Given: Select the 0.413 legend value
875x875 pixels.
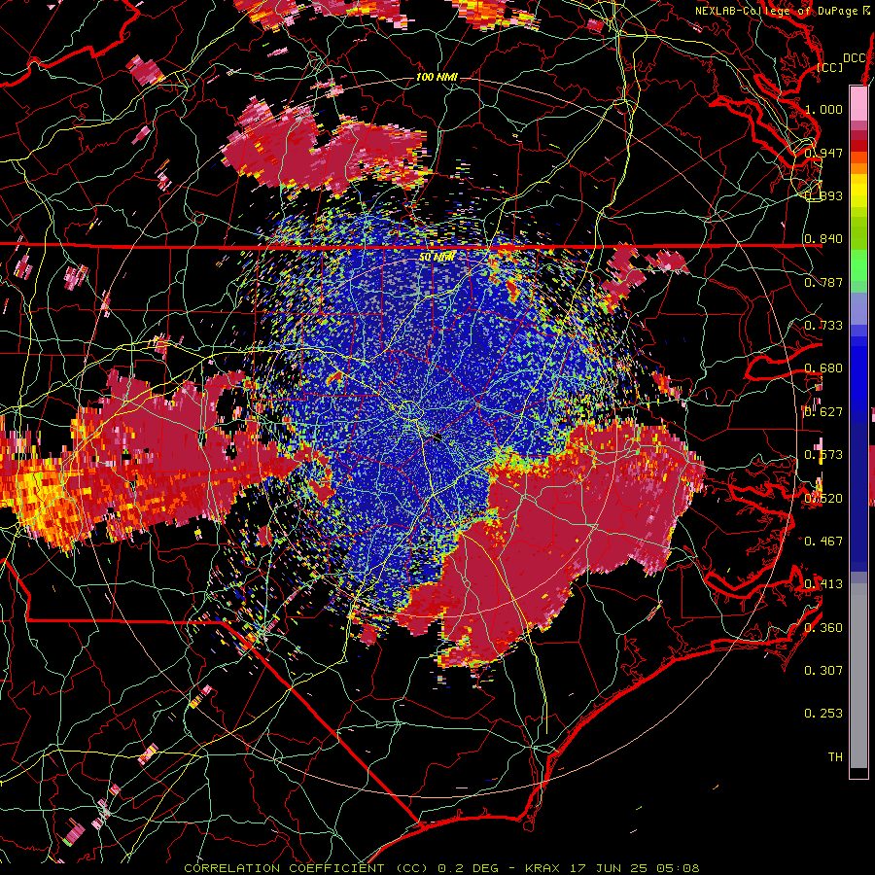Looking at the screenshot, I should pyautogui.click(x=823, y=584).
